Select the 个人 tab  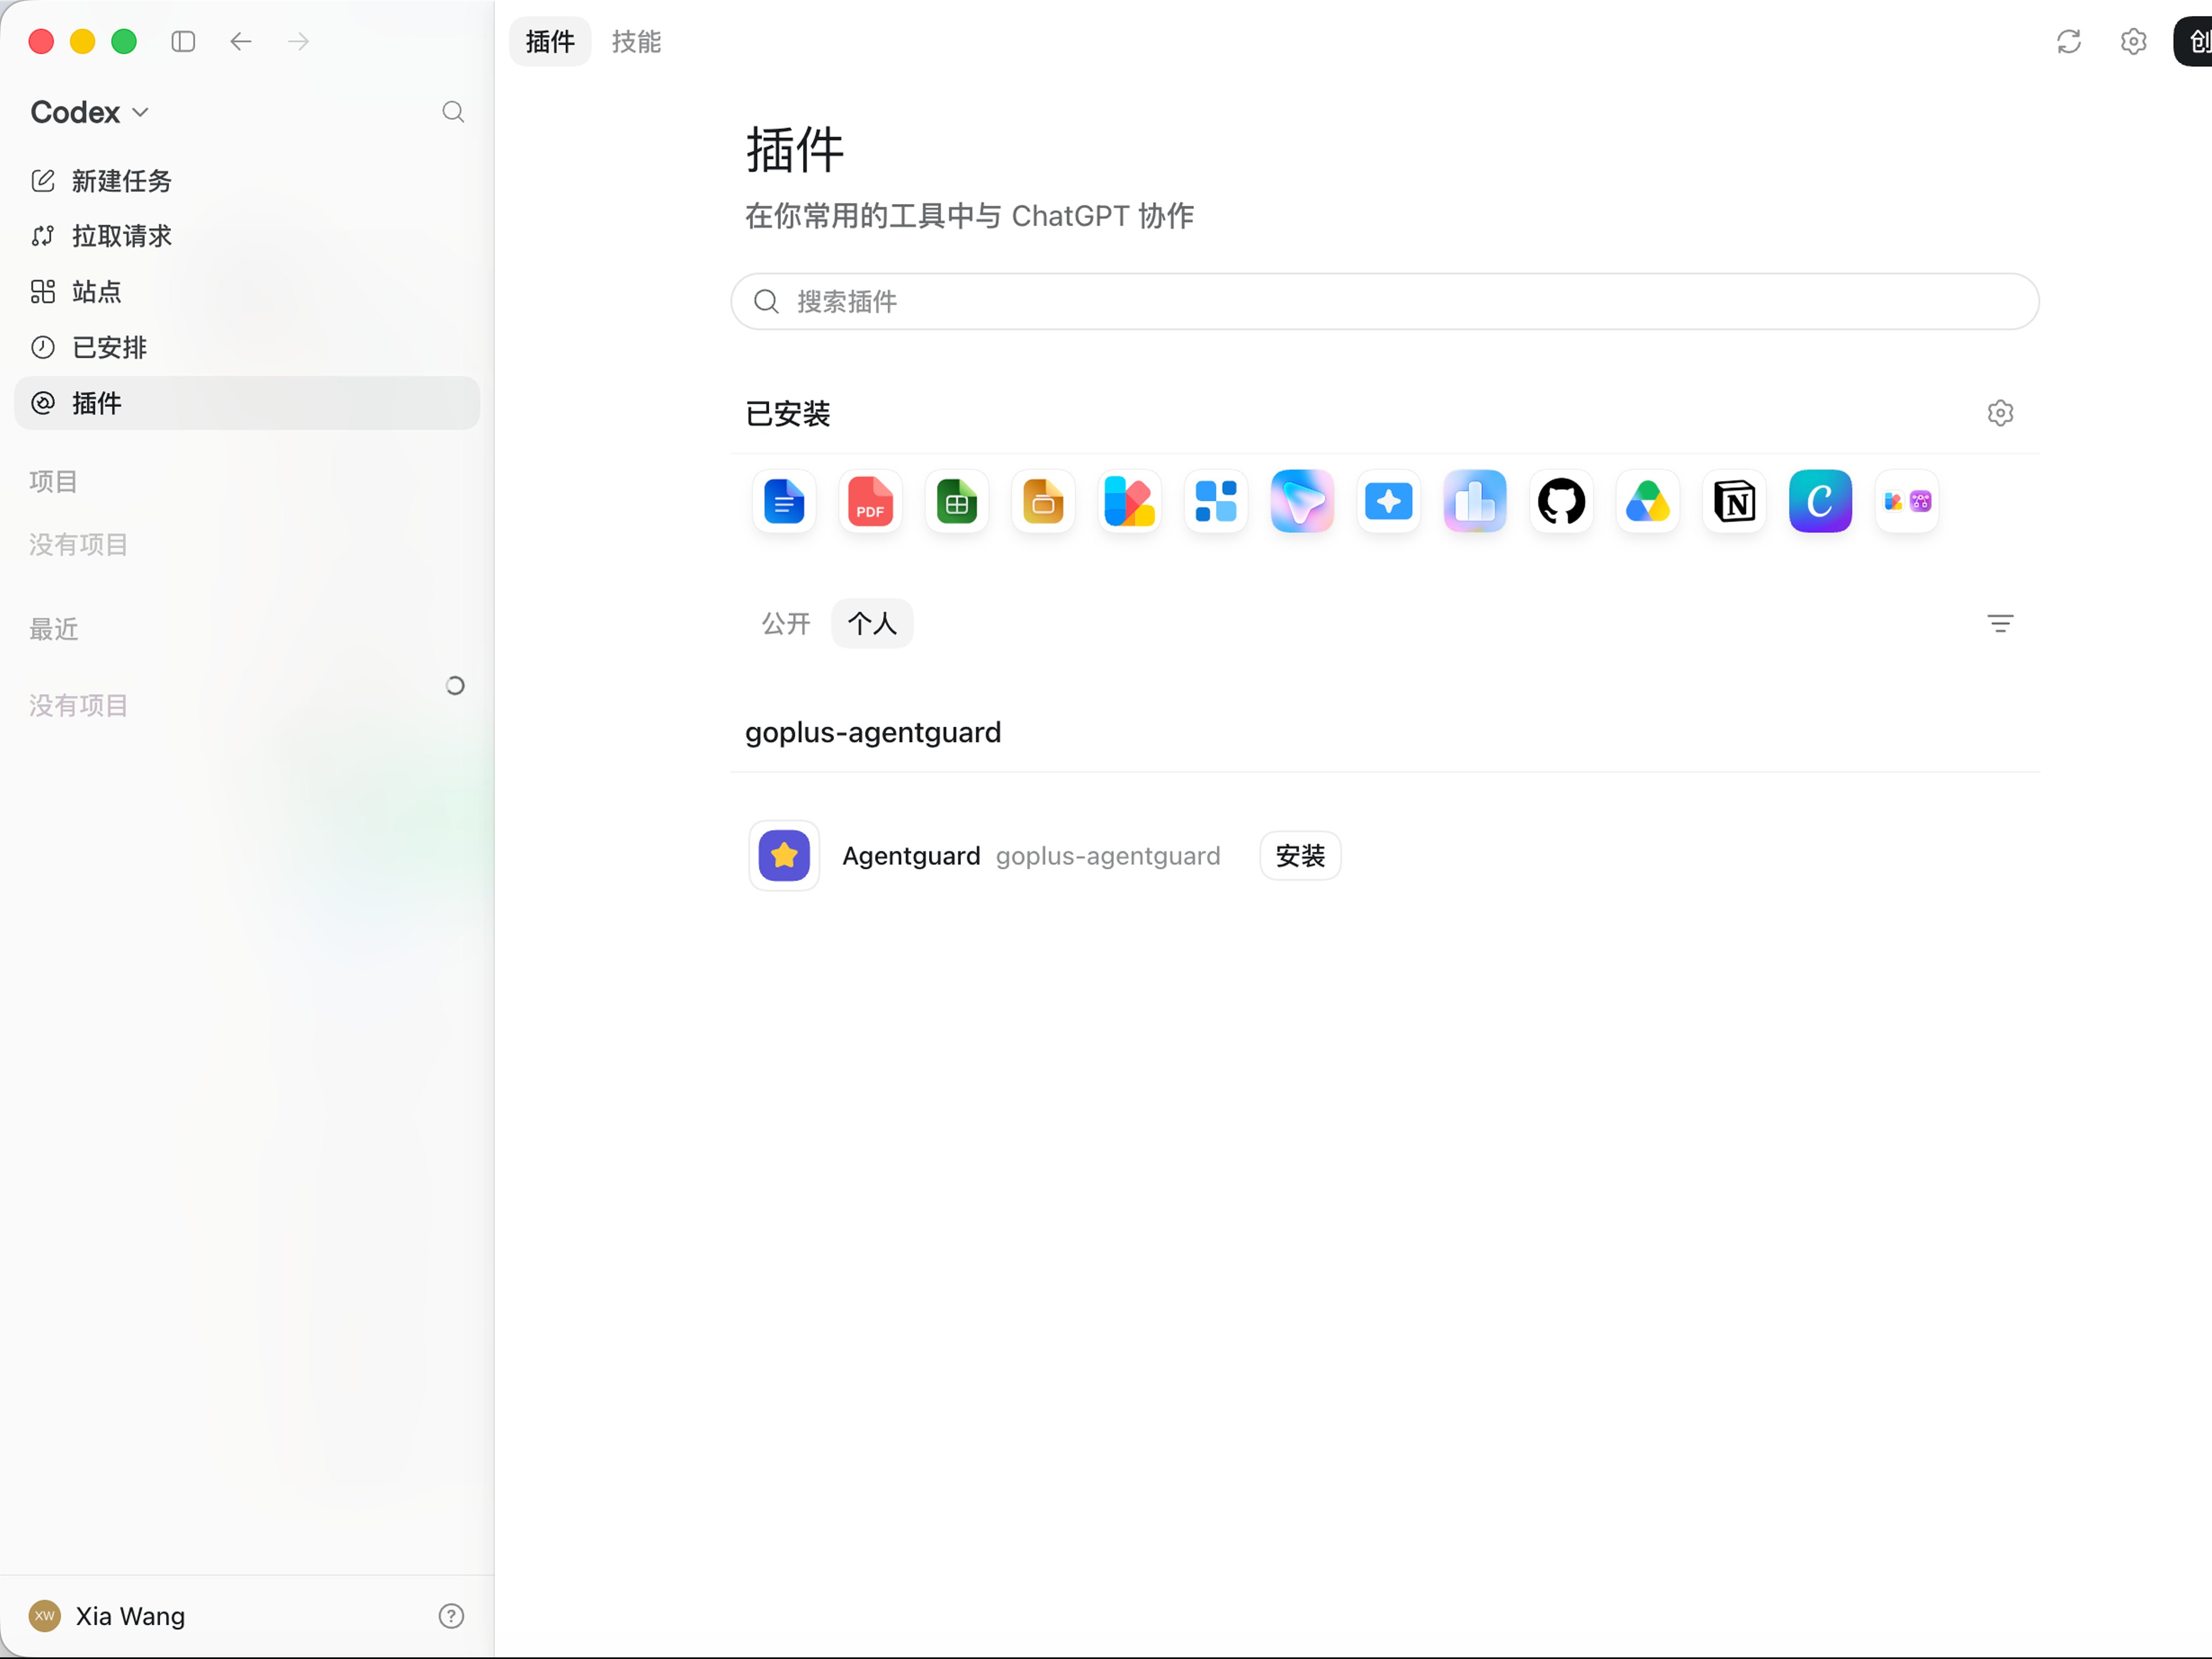click(x=872, y=624)
